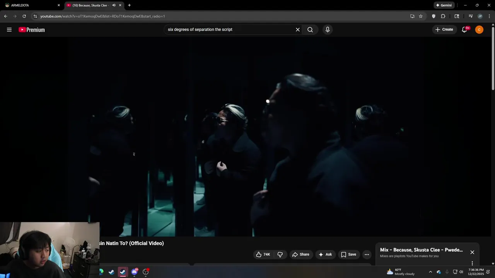Open clock and calendar 7:36 PM
The image size is (495, 278).
[x=476, y=272]
